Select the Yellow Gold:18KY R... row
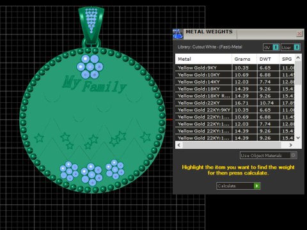The image size is (307, 230). [x=235, y=96]
